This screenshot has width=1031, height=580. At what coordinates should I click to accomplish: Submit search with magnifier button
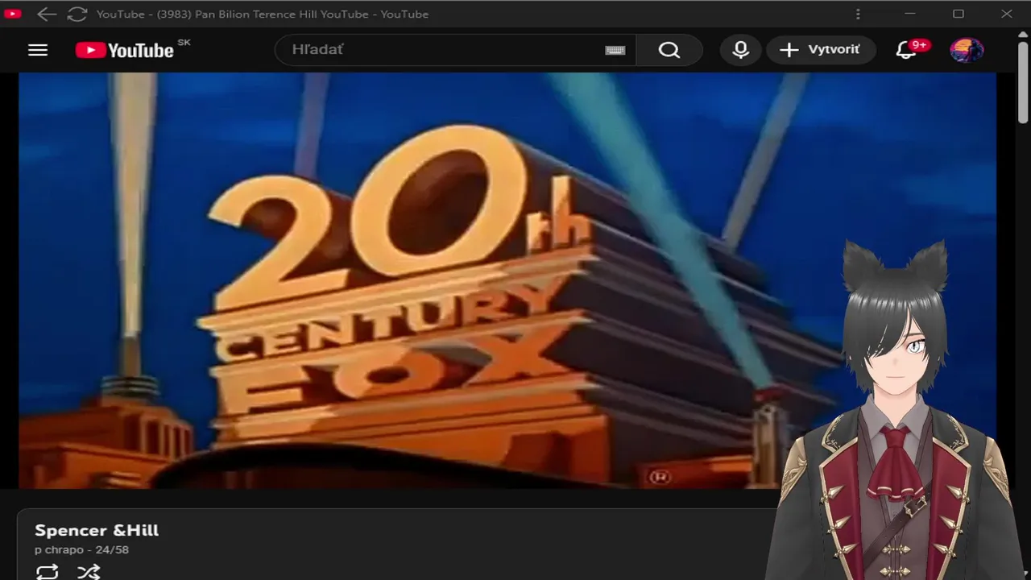pyautogui.click(x=669, y=50)
